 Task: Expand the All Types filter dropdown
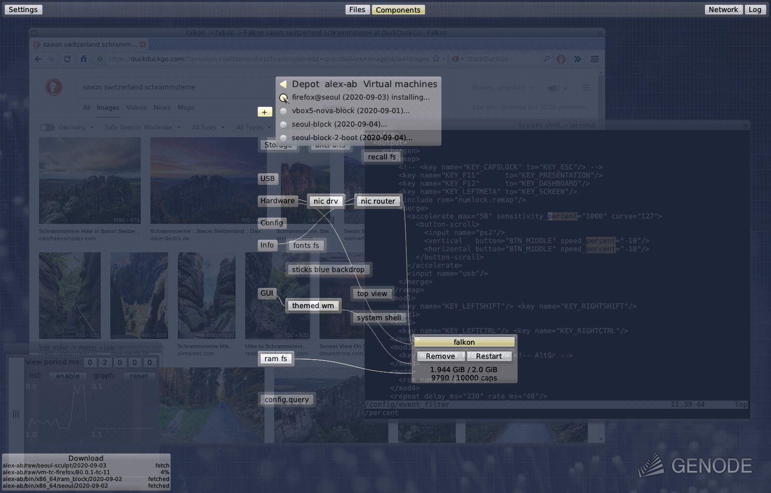[x=253, y=128]
